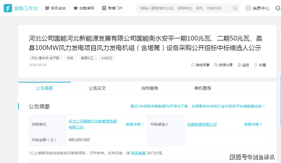281x163 pixels.
Task: View details for 中标候选人
Action: coord(253,124)
